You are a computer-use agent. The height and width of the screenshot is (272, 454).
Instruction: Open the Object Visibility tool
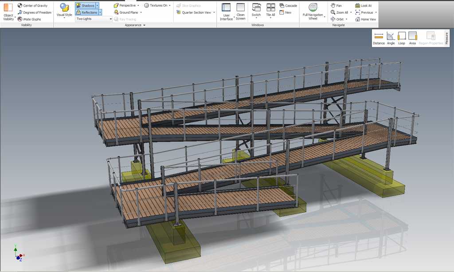(8, 12)
